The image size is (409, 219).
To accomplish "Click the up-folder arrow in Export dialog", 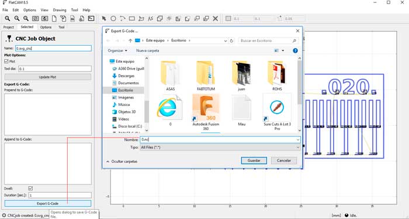I will (130, 41).
